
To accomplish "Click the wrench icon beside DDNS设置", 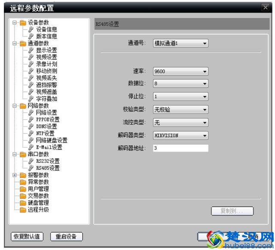I will 31,126.
